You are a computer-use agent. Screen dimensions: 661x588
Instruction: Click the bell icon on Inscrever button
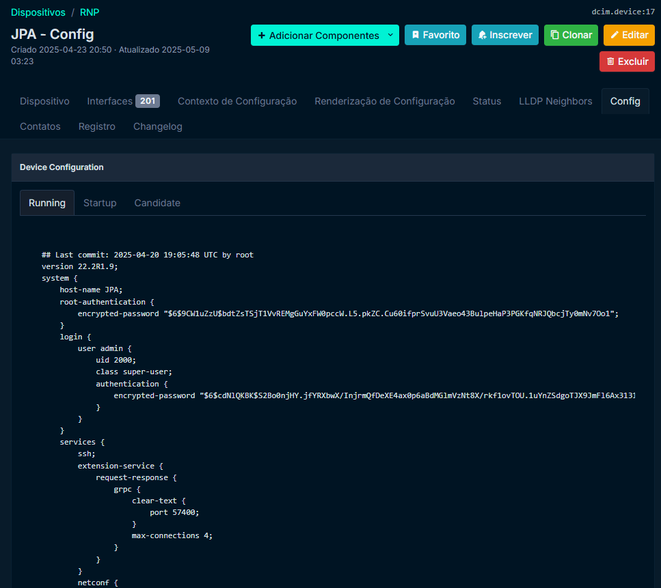(481, 34)
